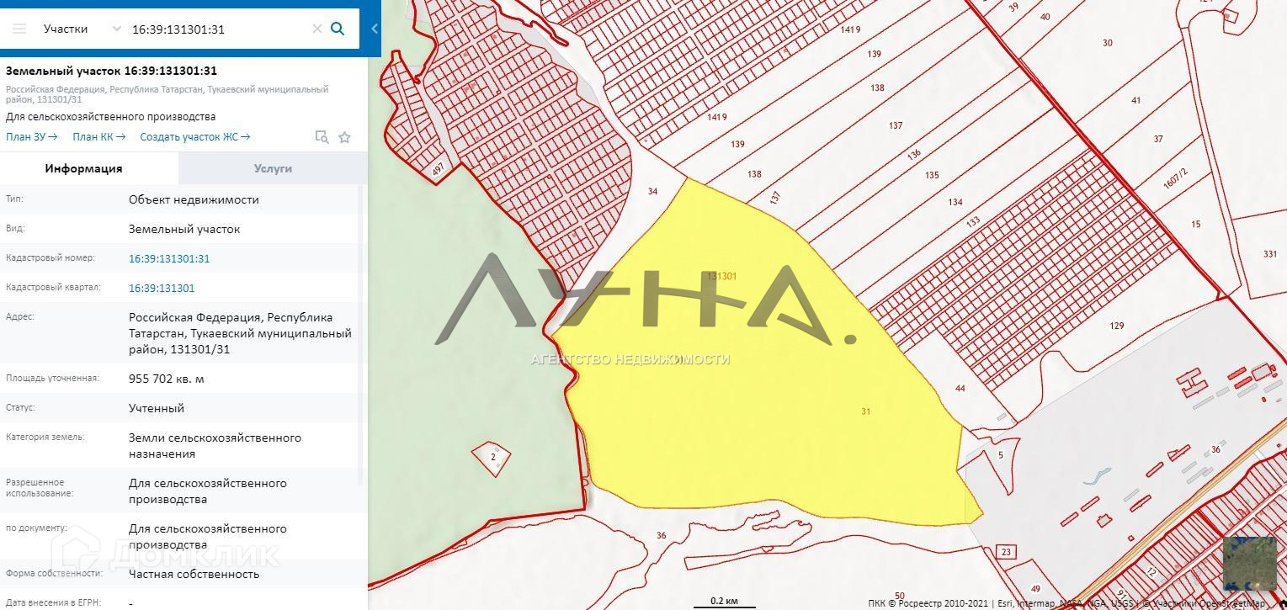Select the area value 955 702 кв. м

167,379
